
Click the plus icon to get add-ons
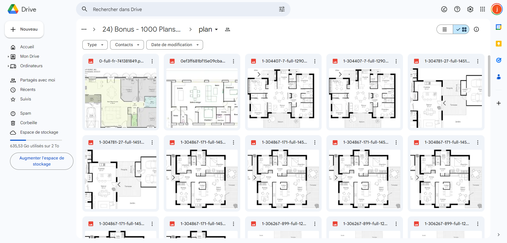tap(499, 103)
